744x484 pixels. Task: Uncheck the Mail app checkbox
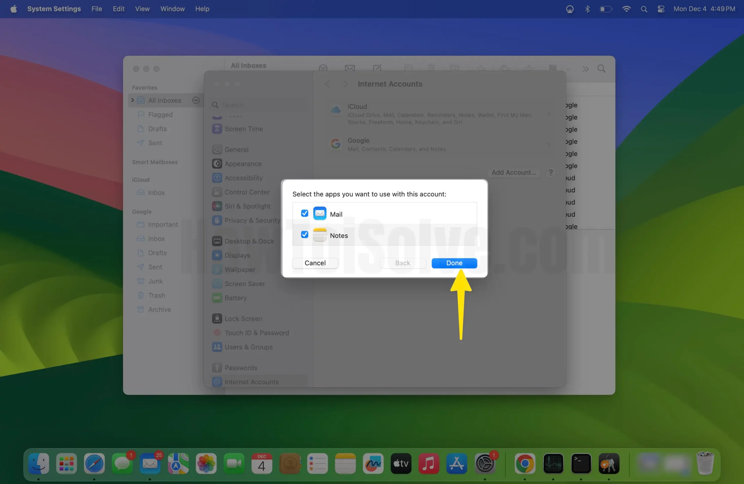(x=305, y=213)
